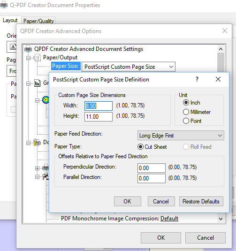Collapse the color management node with rainbow icon
236x251 pixels.
pyautogui.click(x=37, y=100)
